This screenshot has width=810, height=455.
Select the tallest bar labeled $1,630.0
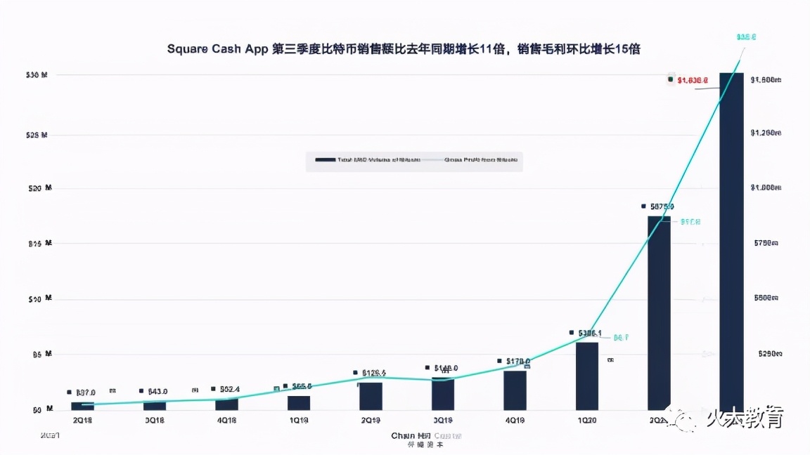coord(731,242)
